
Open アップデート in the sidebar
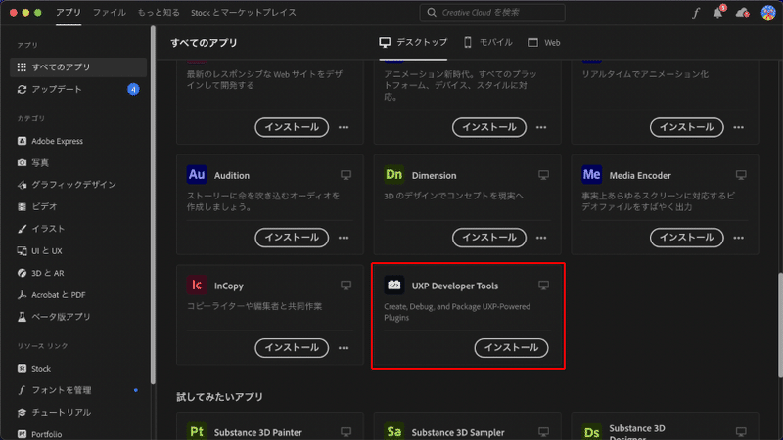coord(78,89)
